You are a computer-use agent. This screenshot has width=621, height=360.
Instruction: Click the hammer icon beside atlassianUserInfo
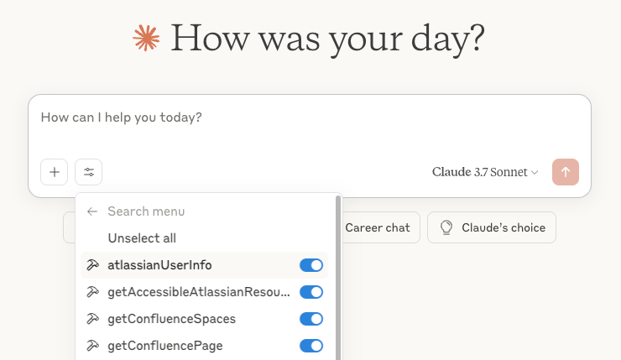(x=92, y=265)
